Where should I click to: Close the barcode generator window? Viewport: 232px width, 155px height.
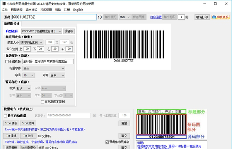tap(226, 4)
